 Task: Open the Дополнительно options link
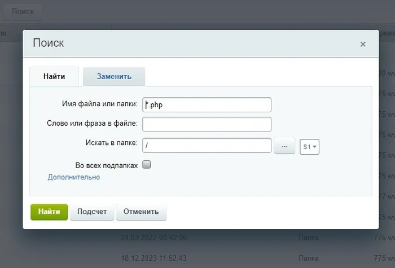pyautogui.click(x=74, y=177)
